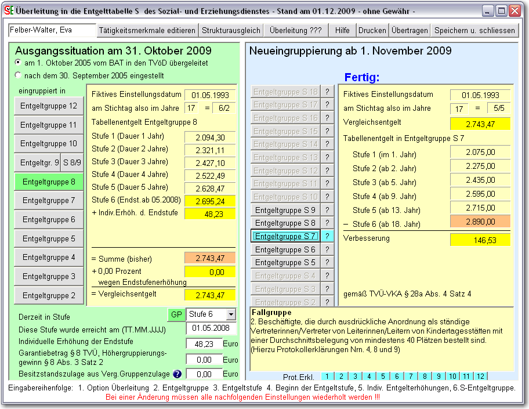Click the Drucken button
Viewport: 529px width, 409px height.
tap(372, 30)
